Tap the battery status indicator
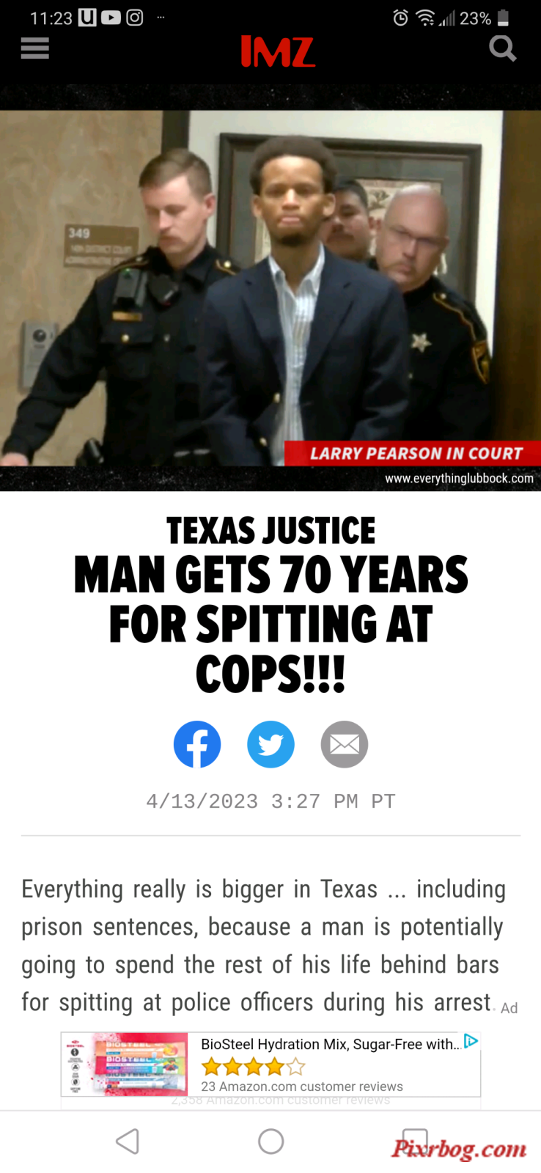Image resolution: width=541 pixels, height=1173 pixels. click(503, 18)
